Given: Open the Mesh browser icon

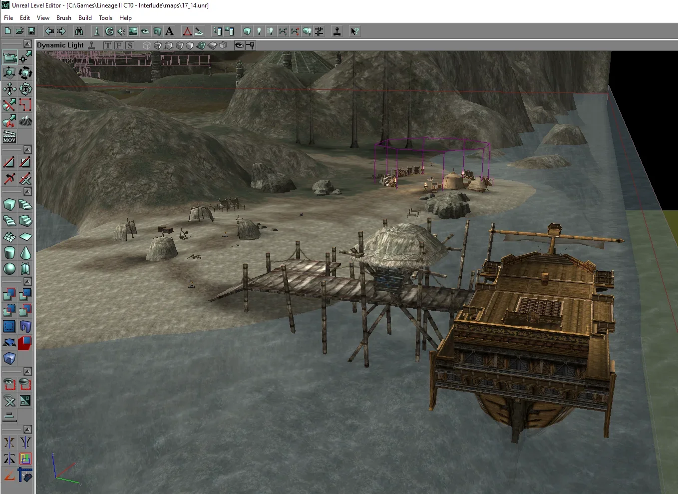Looking at the screenshot, I should coord(145,31).
